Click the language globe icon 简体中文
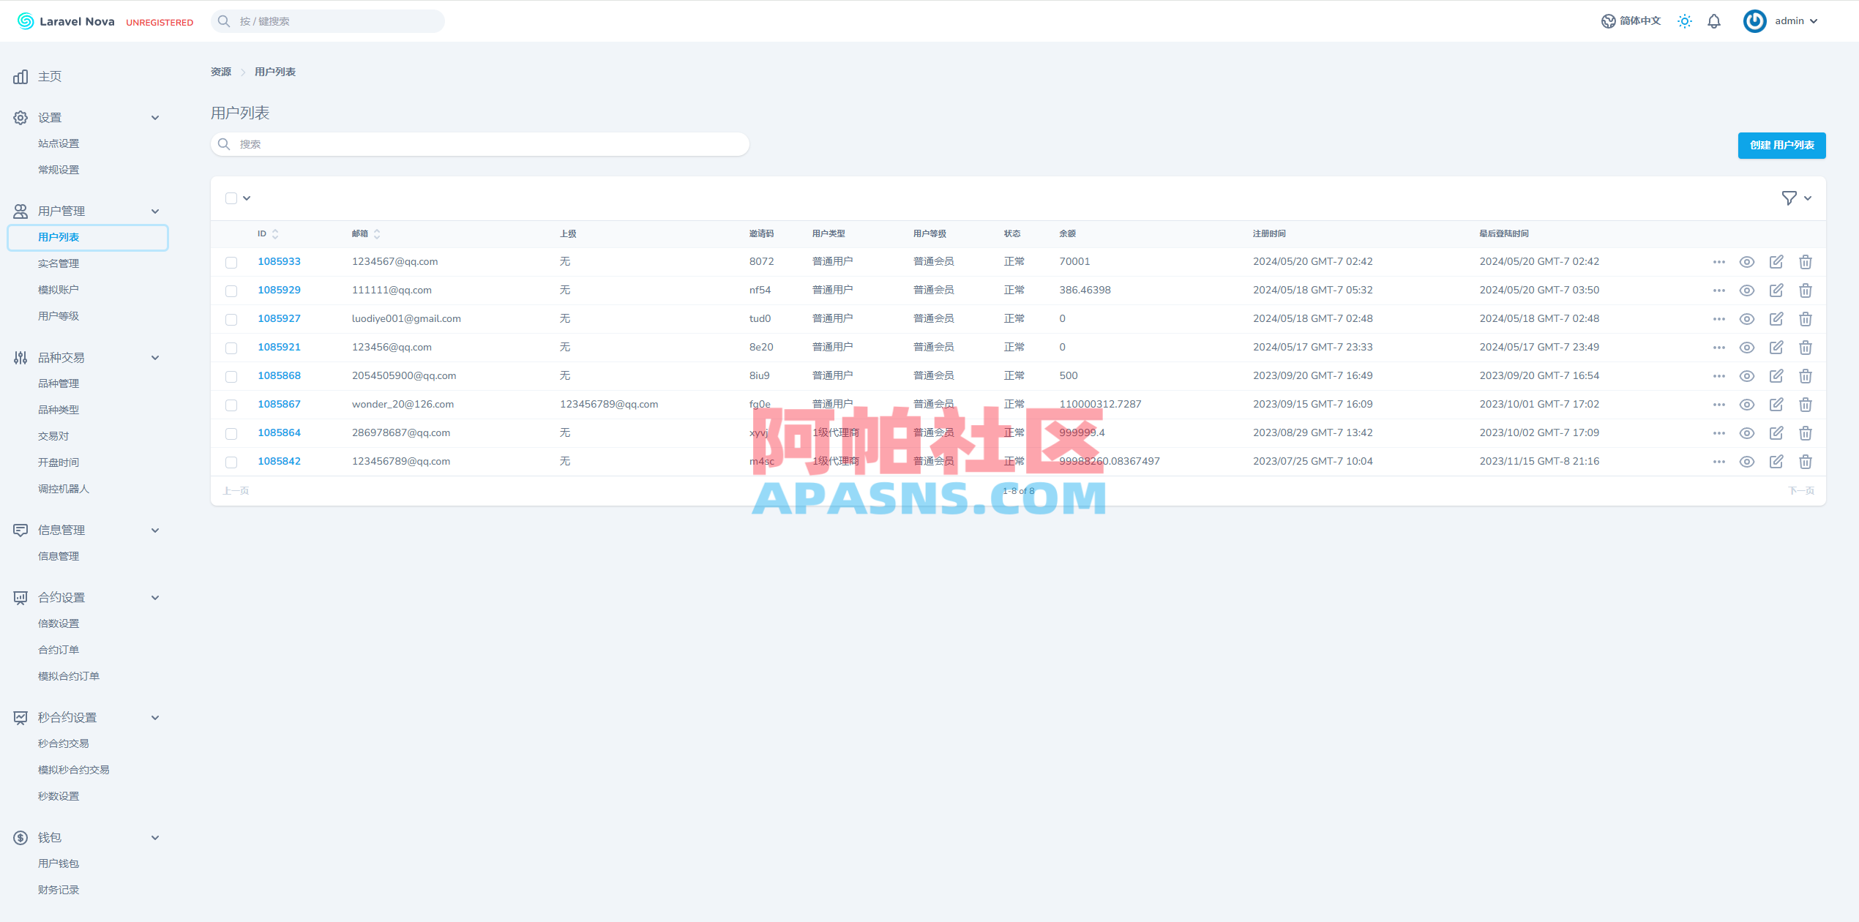 pos(1608,21)
